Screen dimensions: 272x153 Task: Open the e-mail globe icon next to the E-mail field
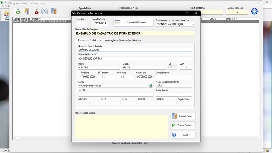tap(151, 86)
